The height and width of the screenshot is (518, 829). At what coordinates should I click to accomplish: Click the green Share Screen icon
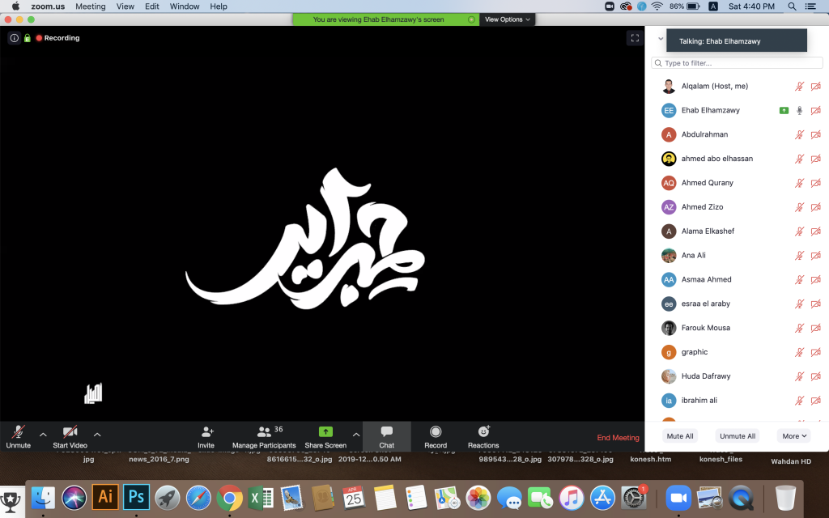coord(325,431)
